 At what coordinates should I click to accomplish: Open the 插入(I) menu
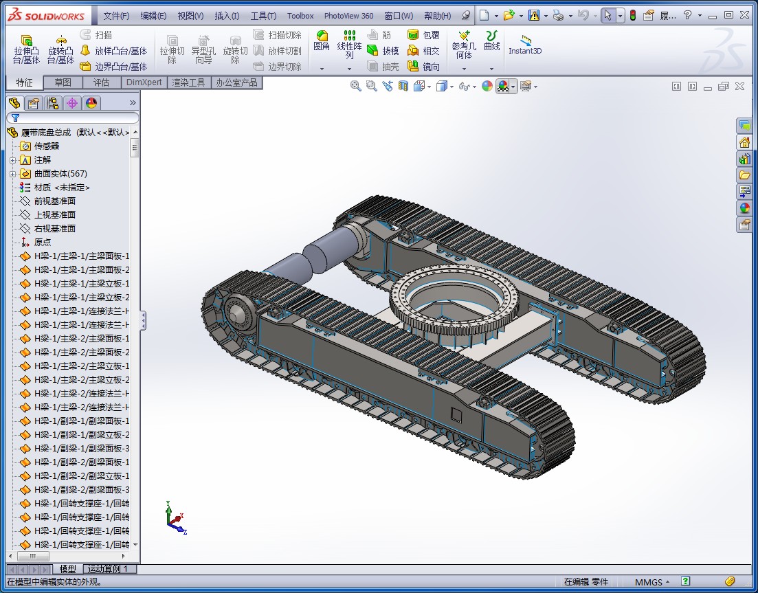[227, 16]
